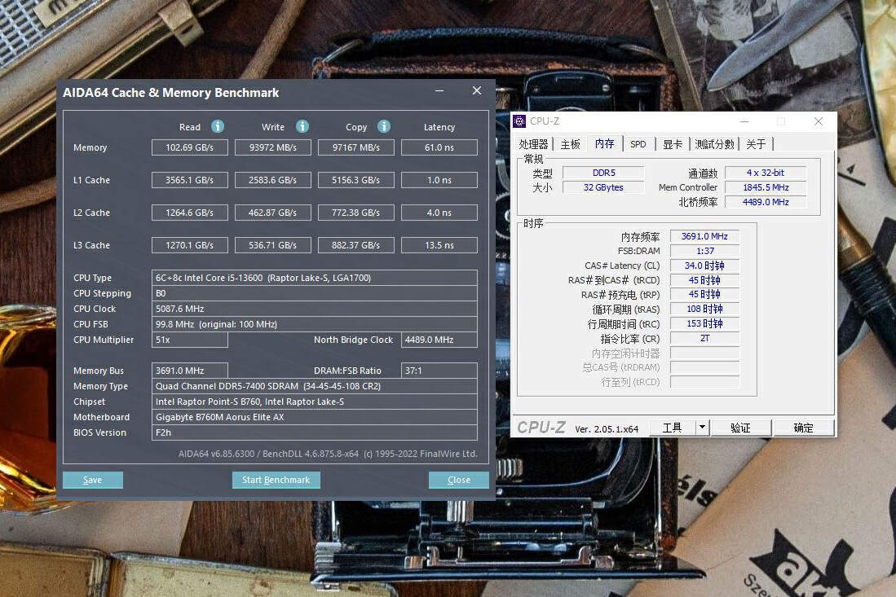The image size is (896, 597).
Task: Open the 显卡 tab in CPU-Z
Action: coord(673,144)
